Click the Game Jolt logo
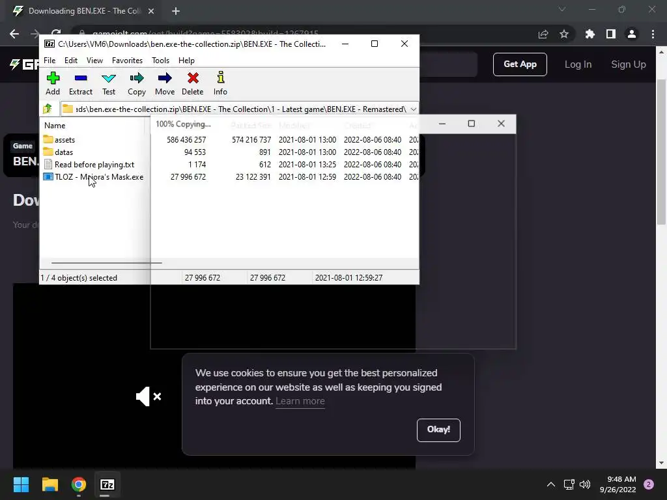 24,64
